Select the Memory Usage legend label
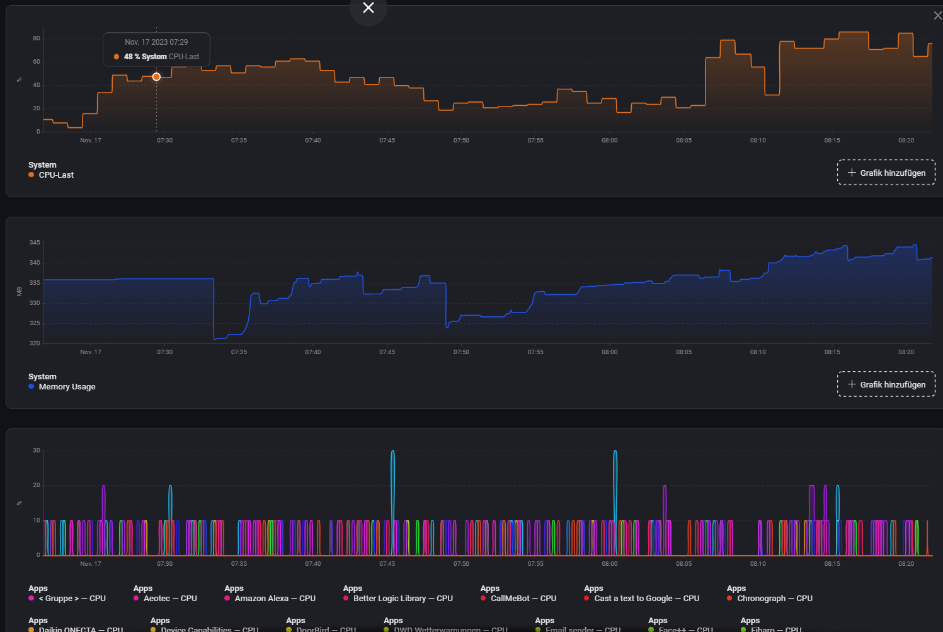The height and width of the screenshot is (632, 943). pos(67,387)
